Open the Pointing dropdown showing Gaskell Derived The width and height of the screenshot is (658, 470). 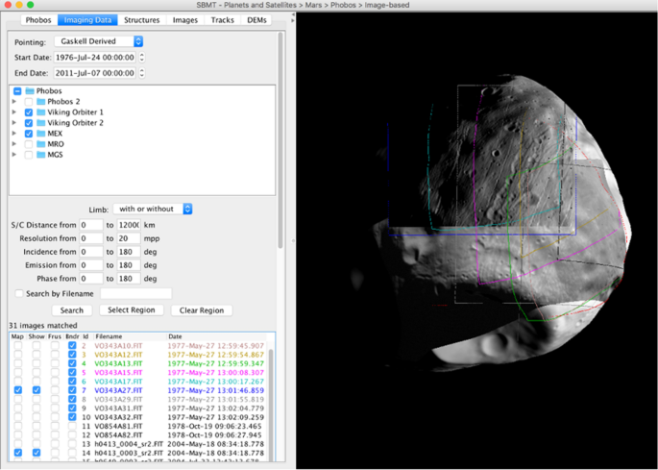(98, 41)
